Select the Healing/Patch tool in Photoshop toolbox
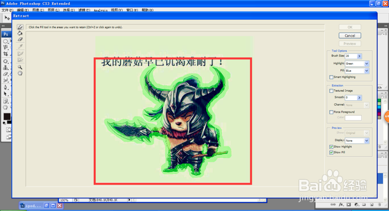This screenshot has height=211, width=389. click(x=5, y=61)
